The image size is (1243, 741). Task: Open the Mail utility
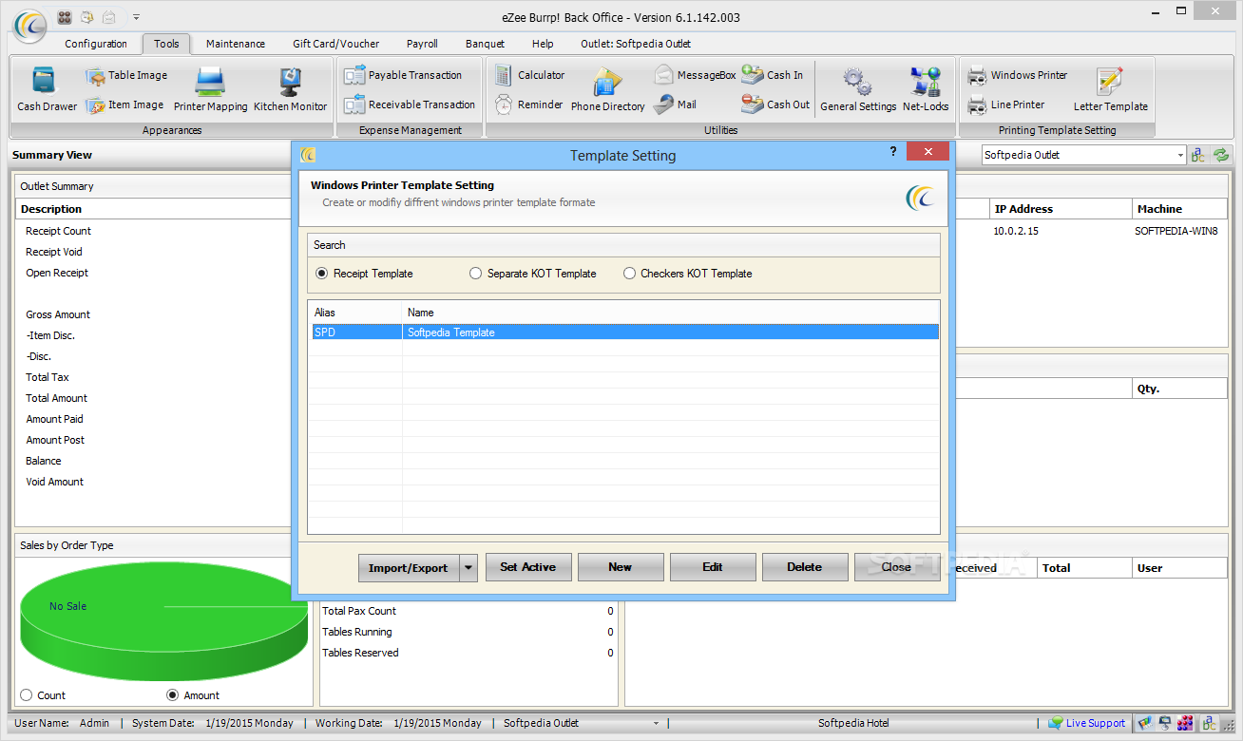(x=675, y=104)
